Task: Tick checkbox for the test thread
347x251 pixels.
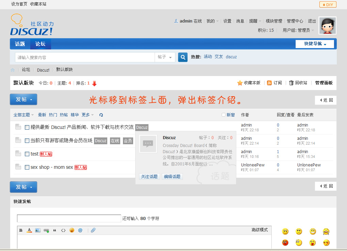Action: (x=27, y=154)
